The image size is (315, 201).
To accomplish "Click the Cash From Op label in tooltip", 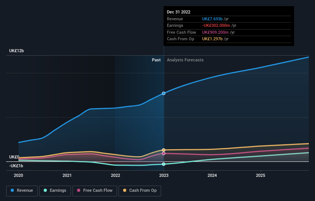I will click(x=180, y=39).
